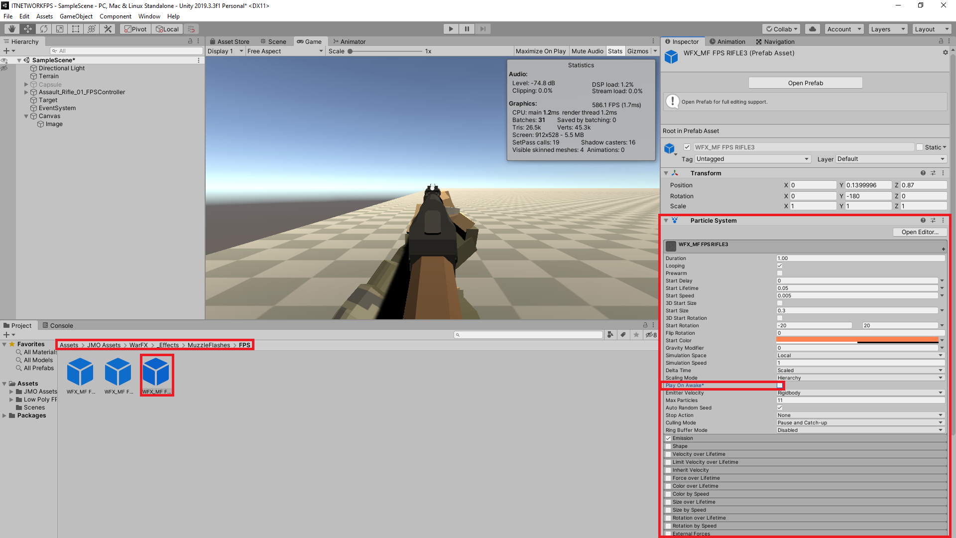Enable the Play On Awake checkbox
Image resolution: width=956 pixels, height=538 pixels.
point(779,385)
